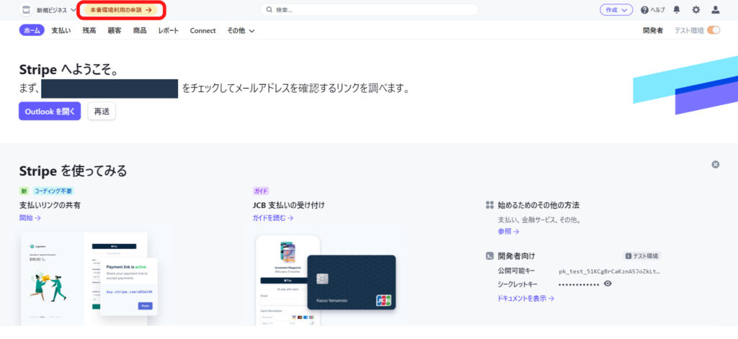Expand the その他 menu
Screen dimensions: 738x339
(241, 30)
